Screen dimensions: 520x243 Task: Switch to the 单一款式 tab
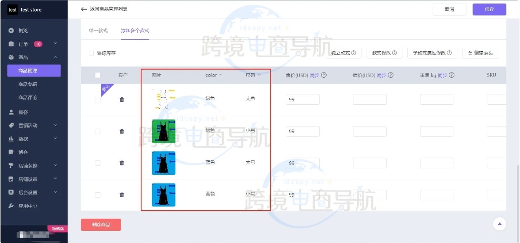pos(98,31)
